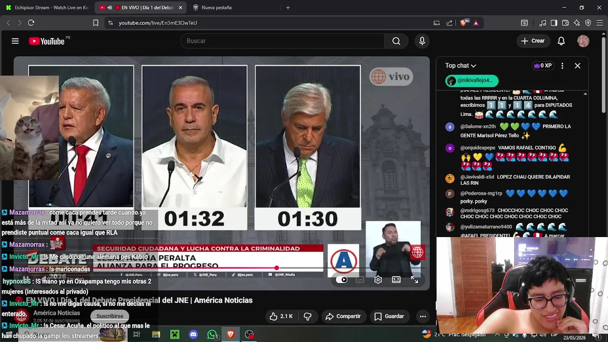The width and height of the screenshot is (608, 342).
Task: Switch player to theater mode
Action: (x=396, y=280)
